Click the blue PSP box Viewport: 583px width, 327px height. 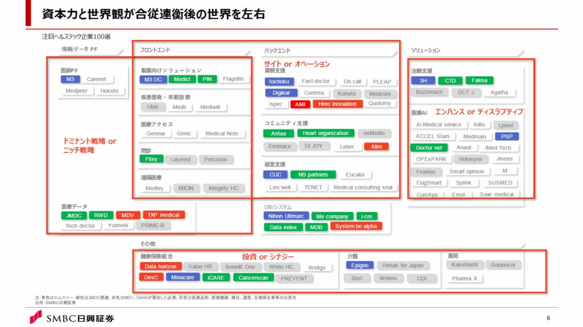[506, 136]
